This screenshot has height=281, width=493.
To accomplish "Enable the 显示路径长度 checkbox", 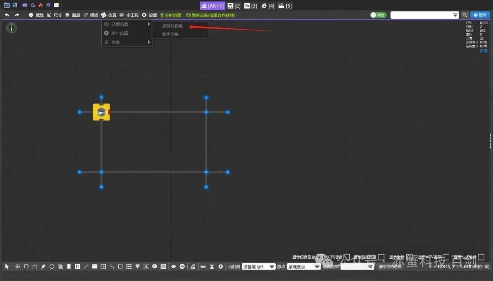I will [x=381, y=257].
